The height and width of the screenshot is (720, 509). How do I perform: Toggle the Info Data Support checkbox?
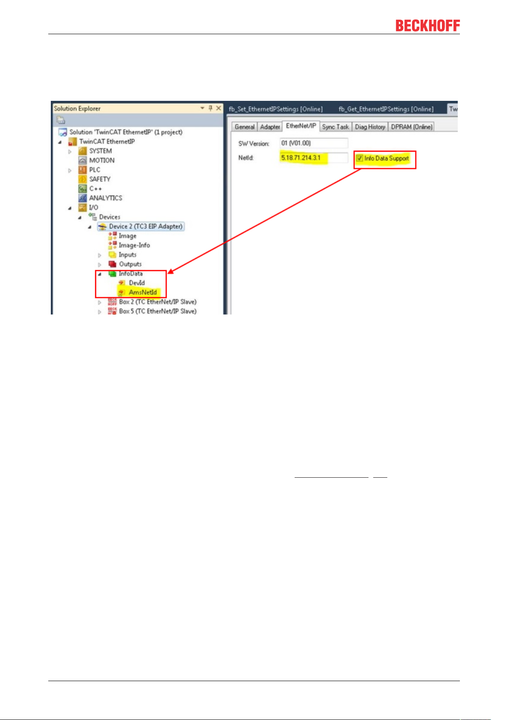coord(360,159)
